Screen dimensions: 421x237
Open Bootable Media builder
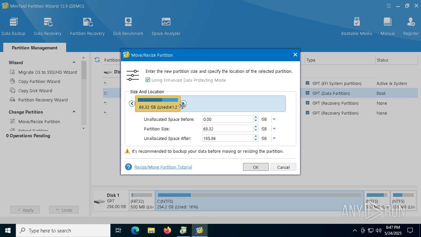pos(357,26)
